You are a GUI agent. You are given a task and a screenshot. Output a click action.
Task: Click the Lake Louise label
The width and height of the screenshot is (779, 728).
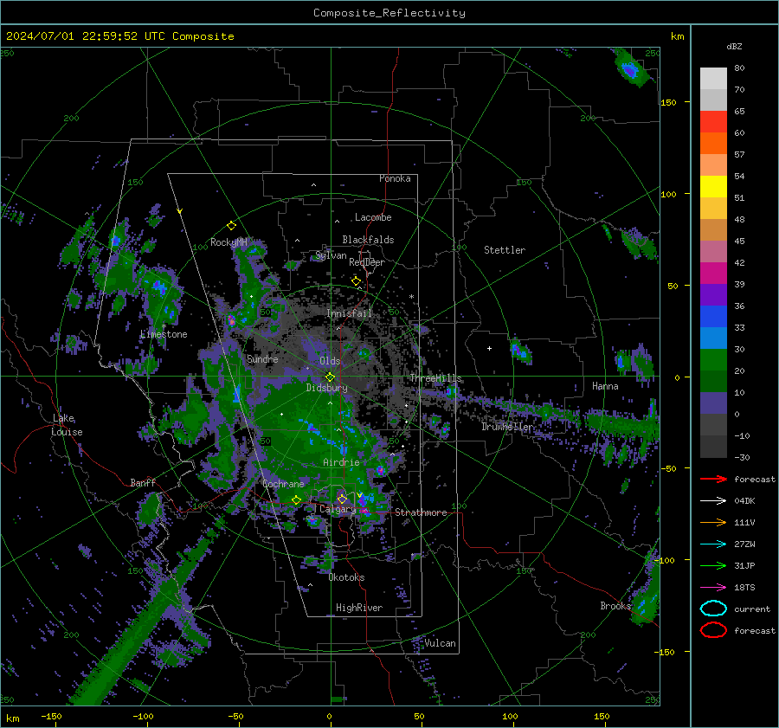(x=68, y=425)
